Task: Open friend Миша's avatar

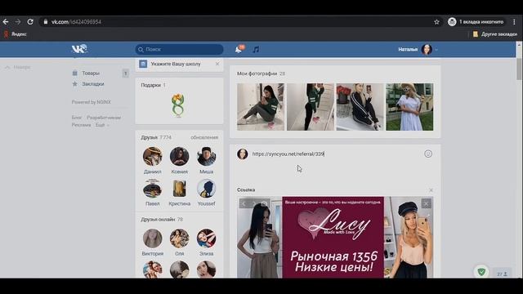Action: (x=206, y=156)
